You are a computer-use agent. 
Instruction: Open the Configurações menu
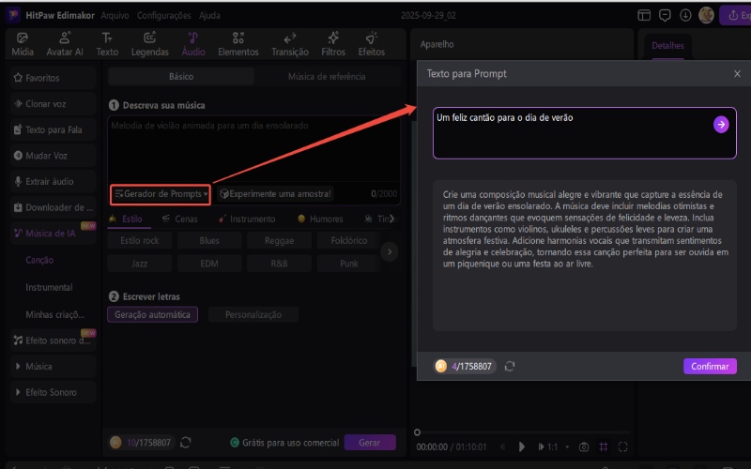point(163,15)
